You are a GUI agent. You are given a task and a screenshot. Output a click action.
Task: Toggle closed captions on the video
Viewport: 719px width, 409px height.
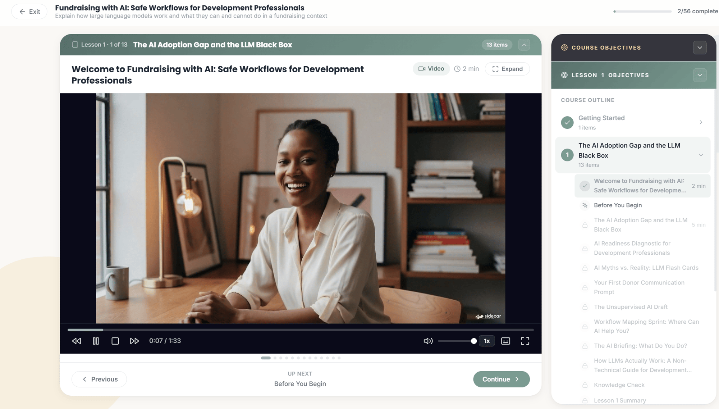(505, 341)
